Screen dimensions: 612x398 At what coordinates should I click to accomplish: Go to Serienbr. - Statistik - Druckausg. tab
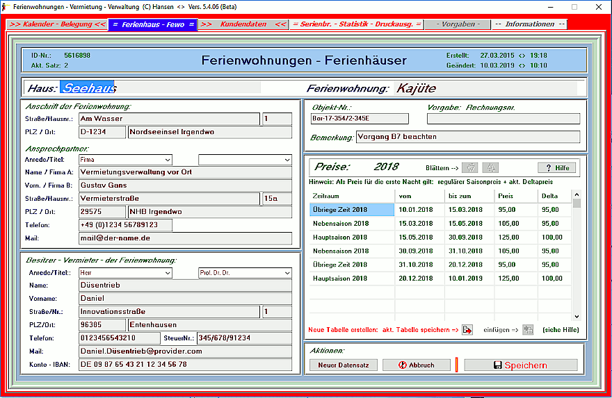click(357, 24)
